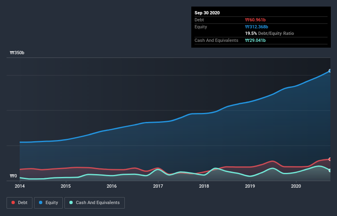
Task: Click the 2016 x-axis label
Action: click(x=112, y=186)
